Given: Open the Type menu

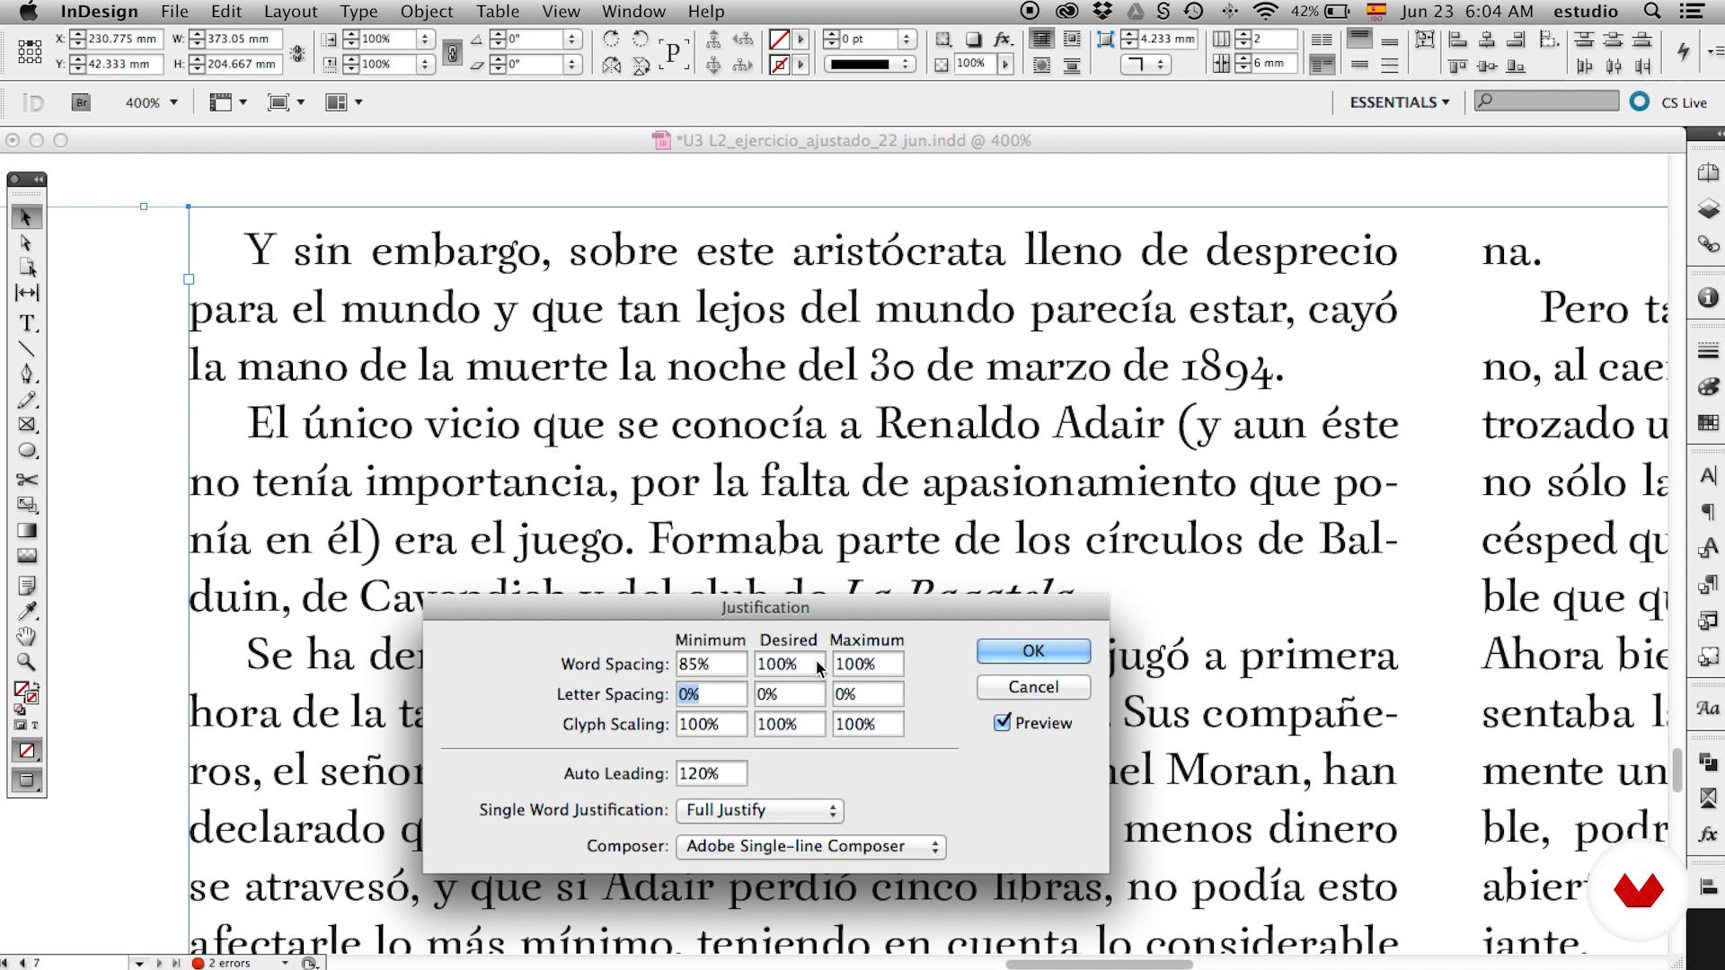Looking at the screenshot, I should tap(358, 12).
